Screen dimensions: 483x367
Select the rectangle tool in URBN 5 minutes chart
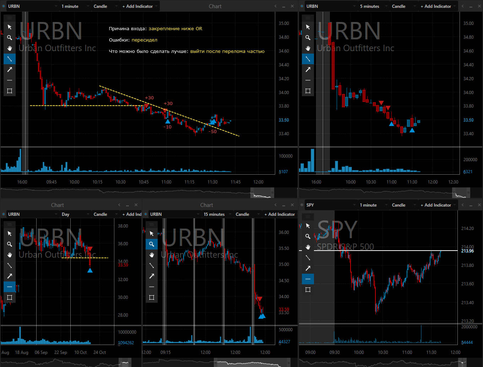click(x=308, y=91)
